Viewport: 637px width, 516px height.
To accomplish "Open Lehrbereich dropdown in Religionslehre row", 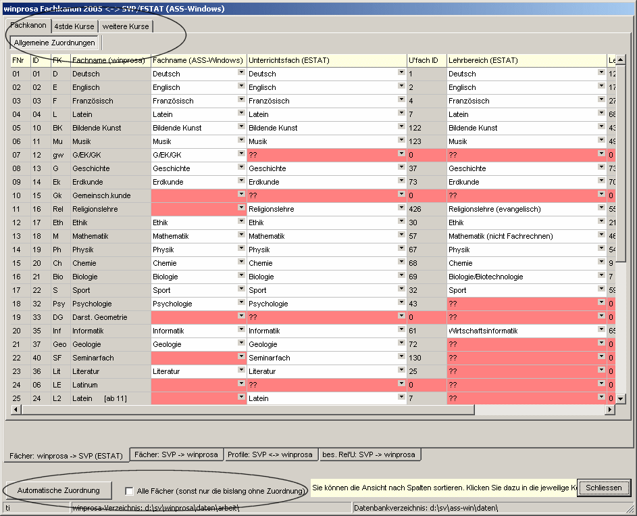I will coord(601,208).
